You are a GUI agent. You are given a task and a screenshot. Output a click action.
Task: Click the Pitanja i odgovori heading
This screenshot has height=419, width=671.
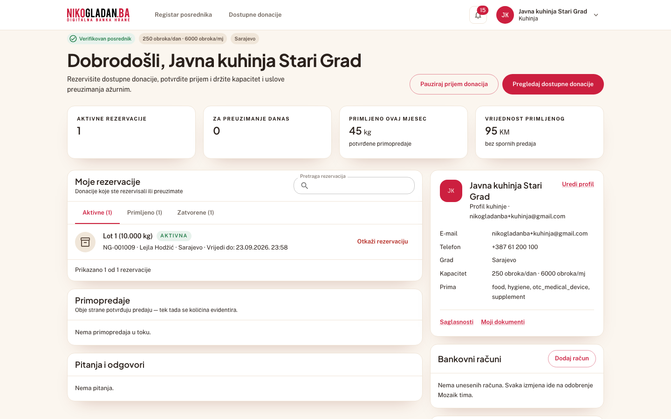point(110,365)
